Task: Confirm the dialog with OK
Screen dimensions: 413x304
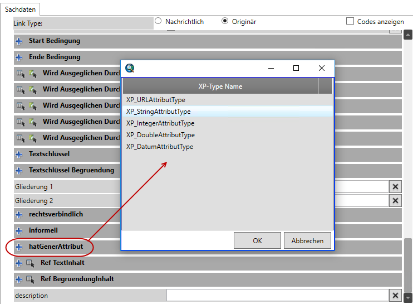Action: pos(257,241)
